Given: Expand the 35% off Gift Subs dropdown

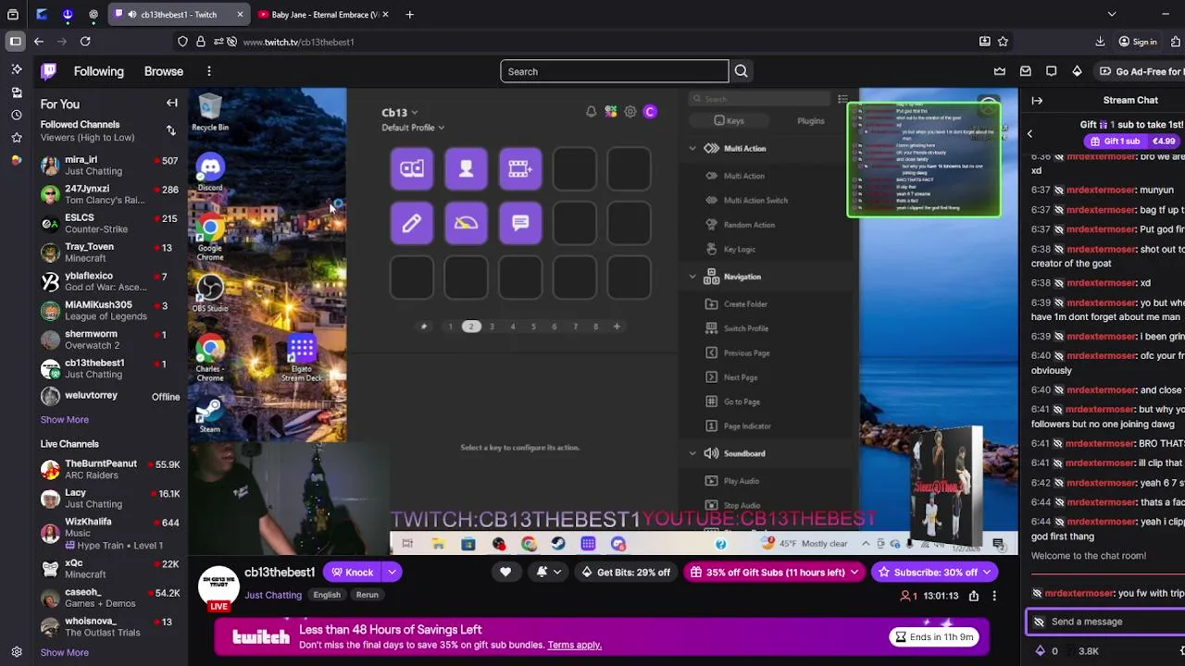Looking at the screenshot, I should tap(854, 572).
